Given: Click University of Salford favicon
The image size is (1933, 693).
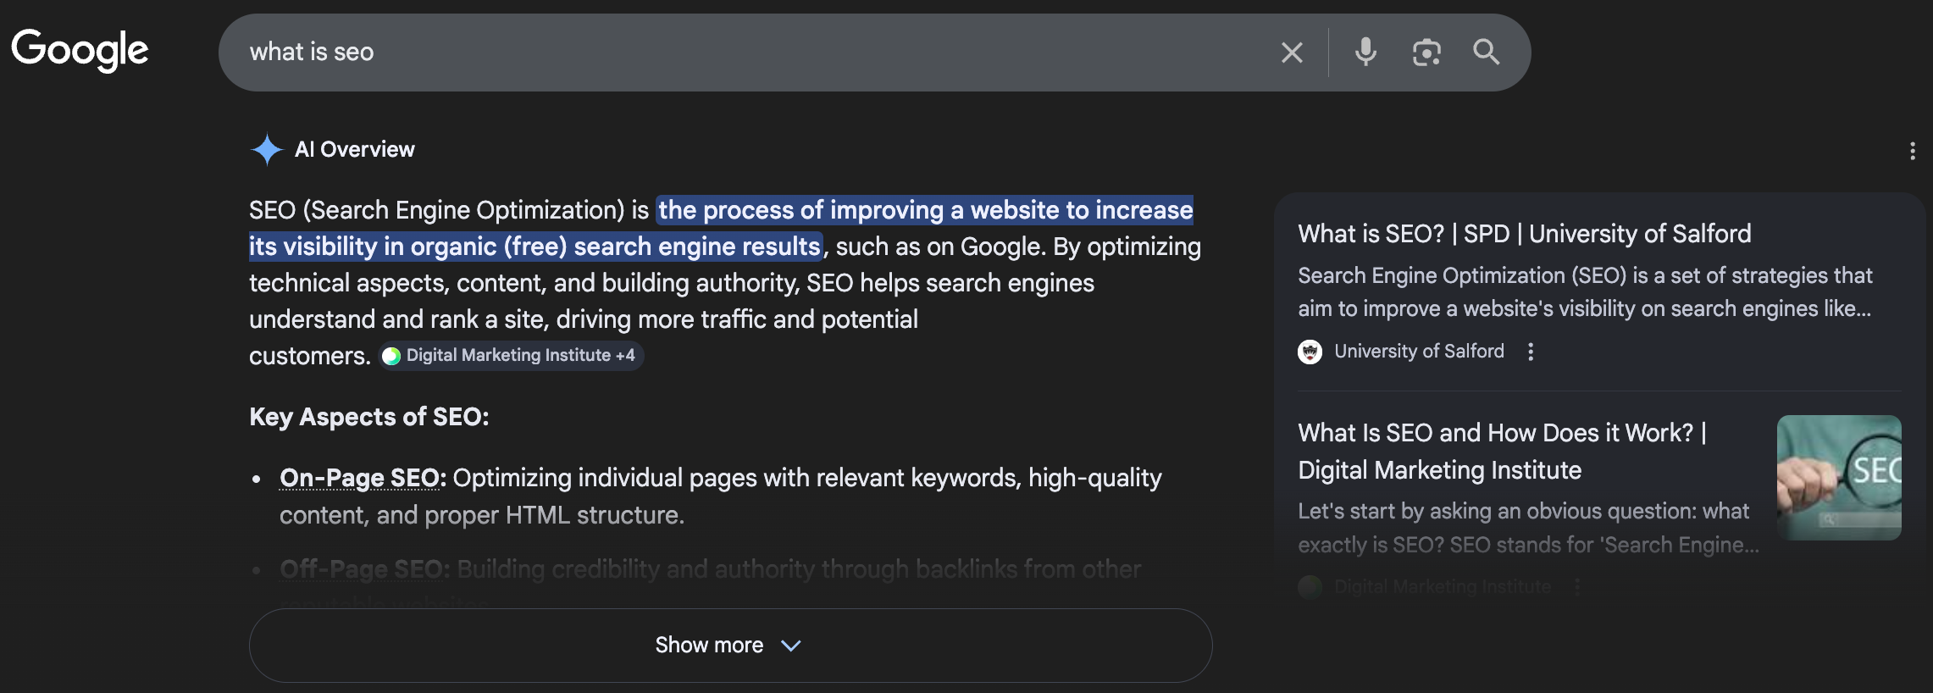Looking at the screenshot, I should tap(1310, 352).
